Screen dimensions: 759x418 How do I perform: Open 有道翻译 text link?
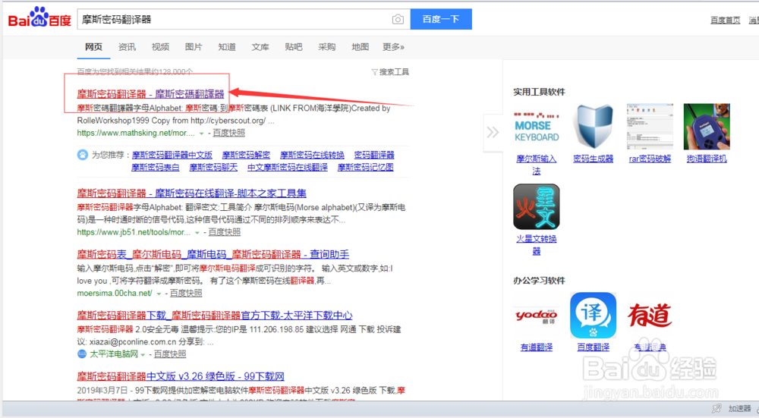(x=537, y=347)
